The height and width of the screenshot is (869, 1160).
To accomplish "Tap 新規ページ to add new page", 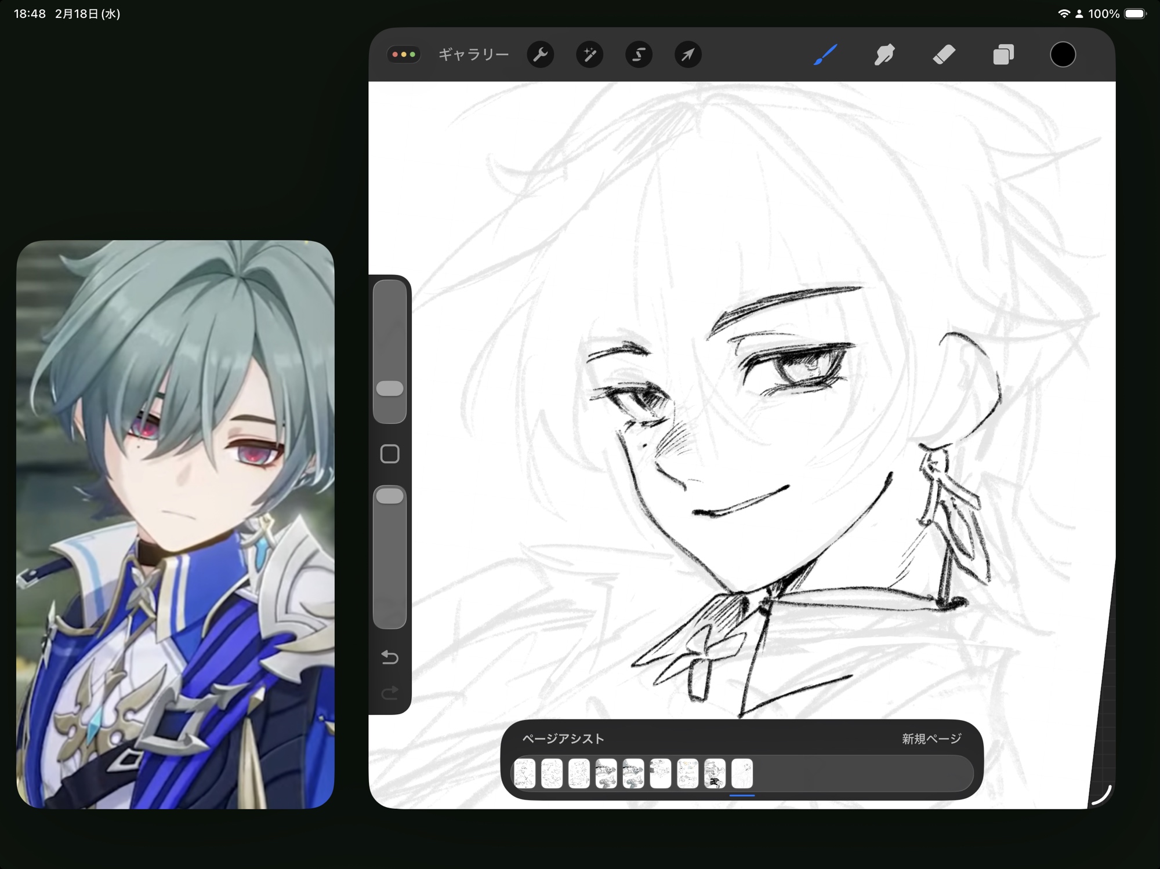I will tap(931, 739).
